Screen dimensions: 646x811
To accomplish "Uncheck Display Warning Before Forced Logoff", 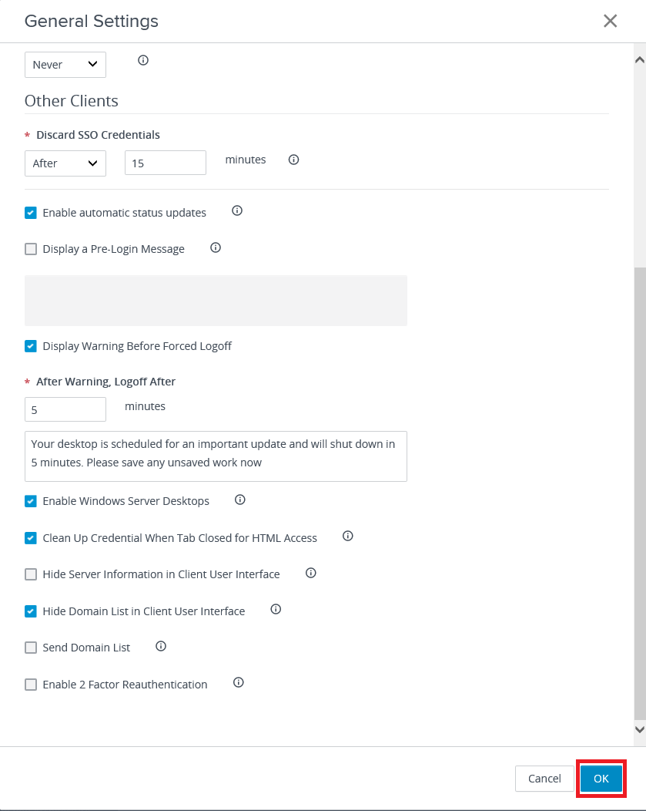I will pos(31,346).
